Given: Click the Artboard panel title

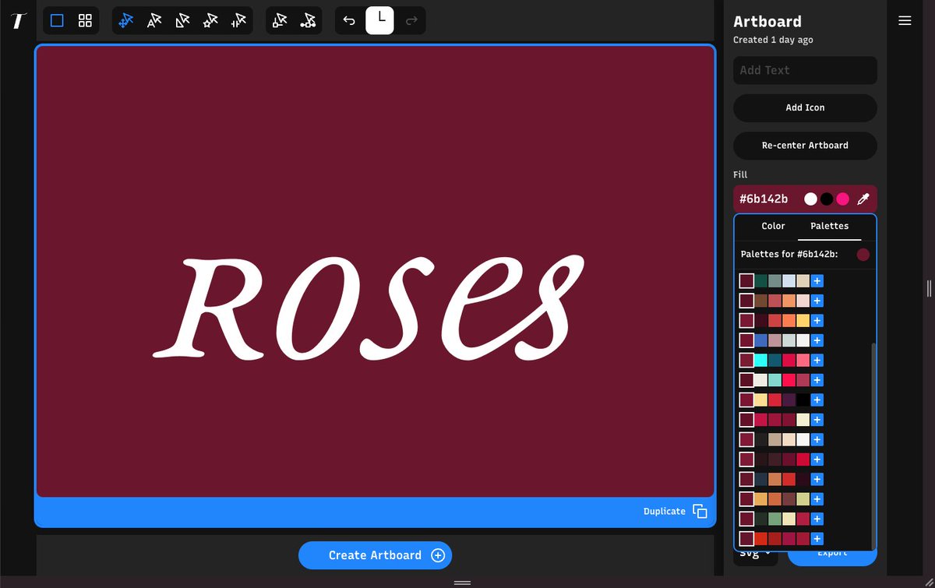Looking at the screenshot, I should tap(767, 22).
